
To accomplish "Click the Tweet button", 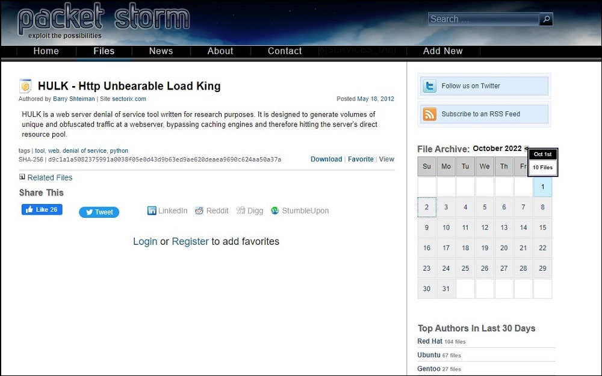I will [x=99, y=212].
